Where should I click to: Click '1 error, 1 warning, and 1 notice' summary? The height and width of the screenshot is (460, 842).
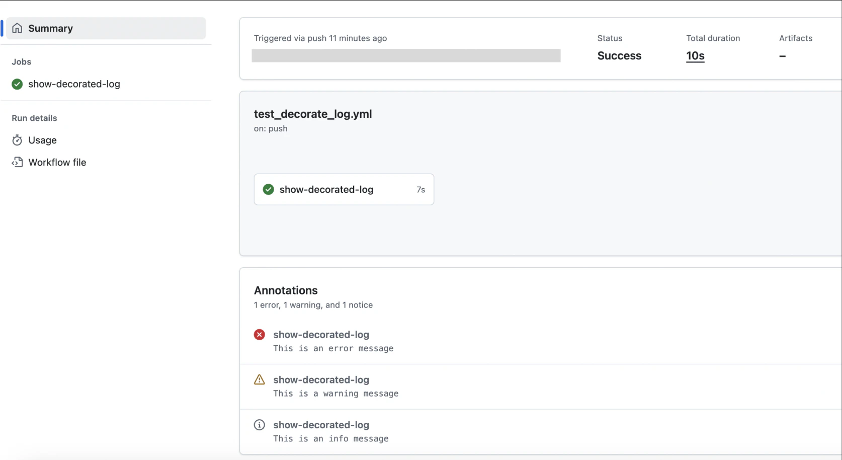click(x=313, y=305)
